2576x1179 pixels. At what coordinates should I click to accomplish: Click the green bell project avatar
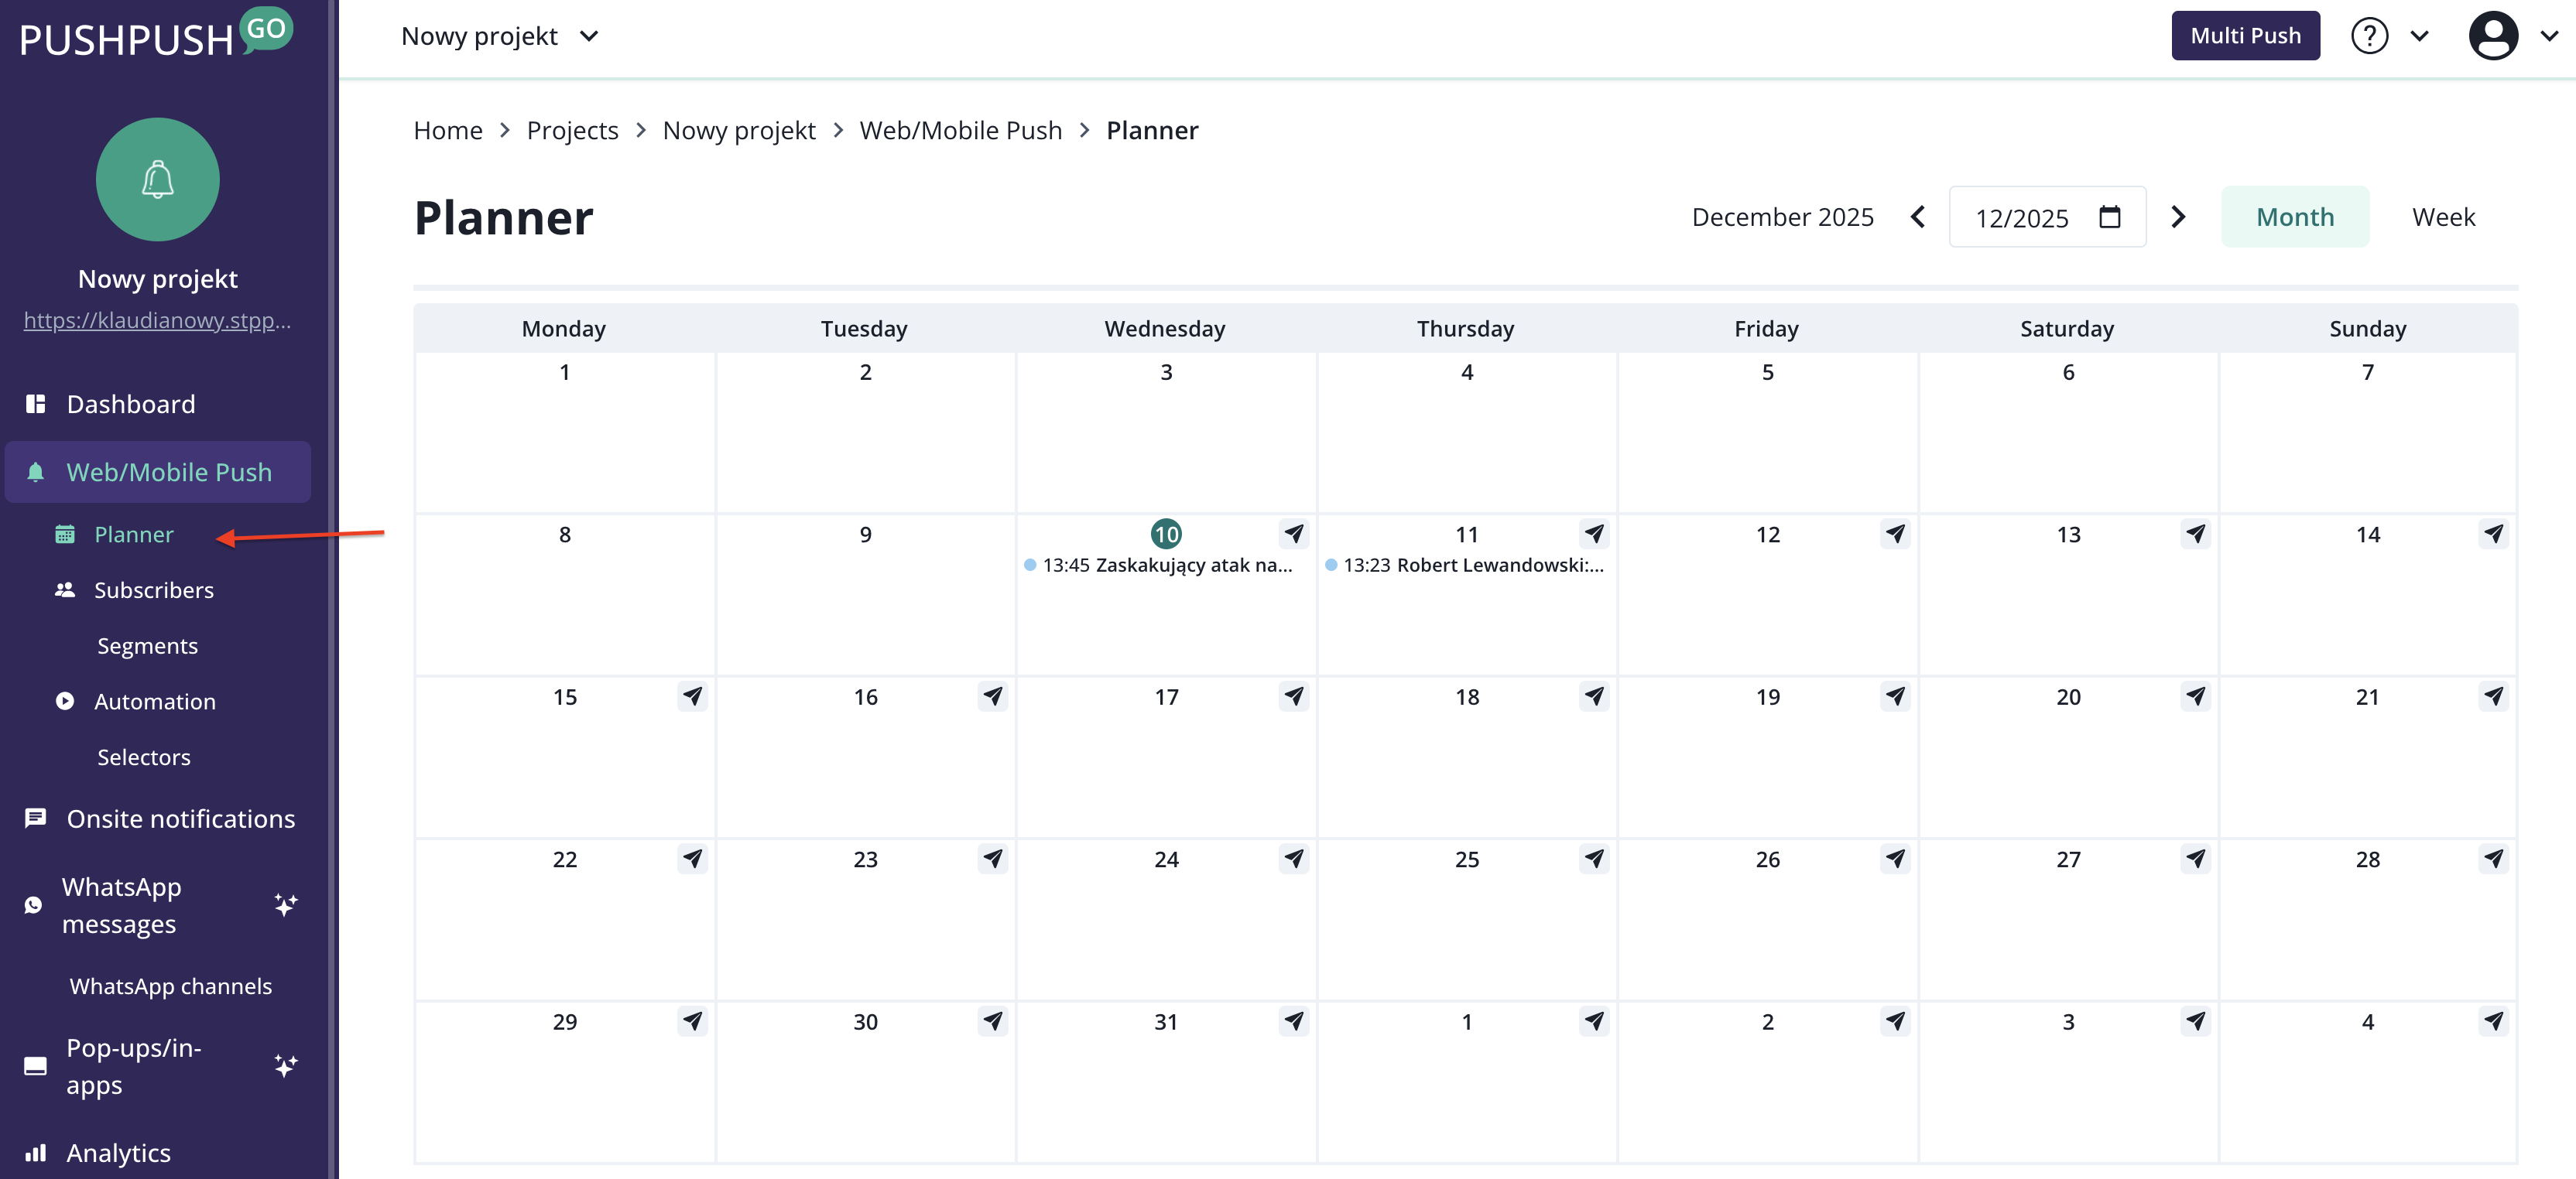(157, 179)
